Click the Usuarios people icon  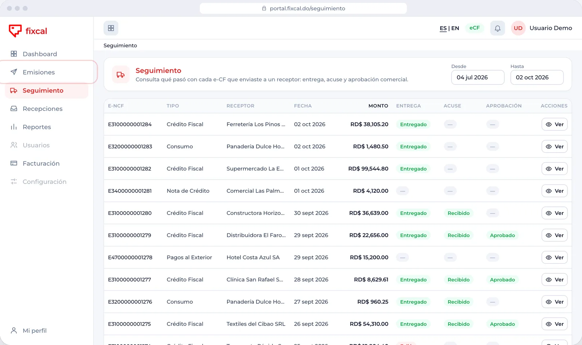pos(14,145)
